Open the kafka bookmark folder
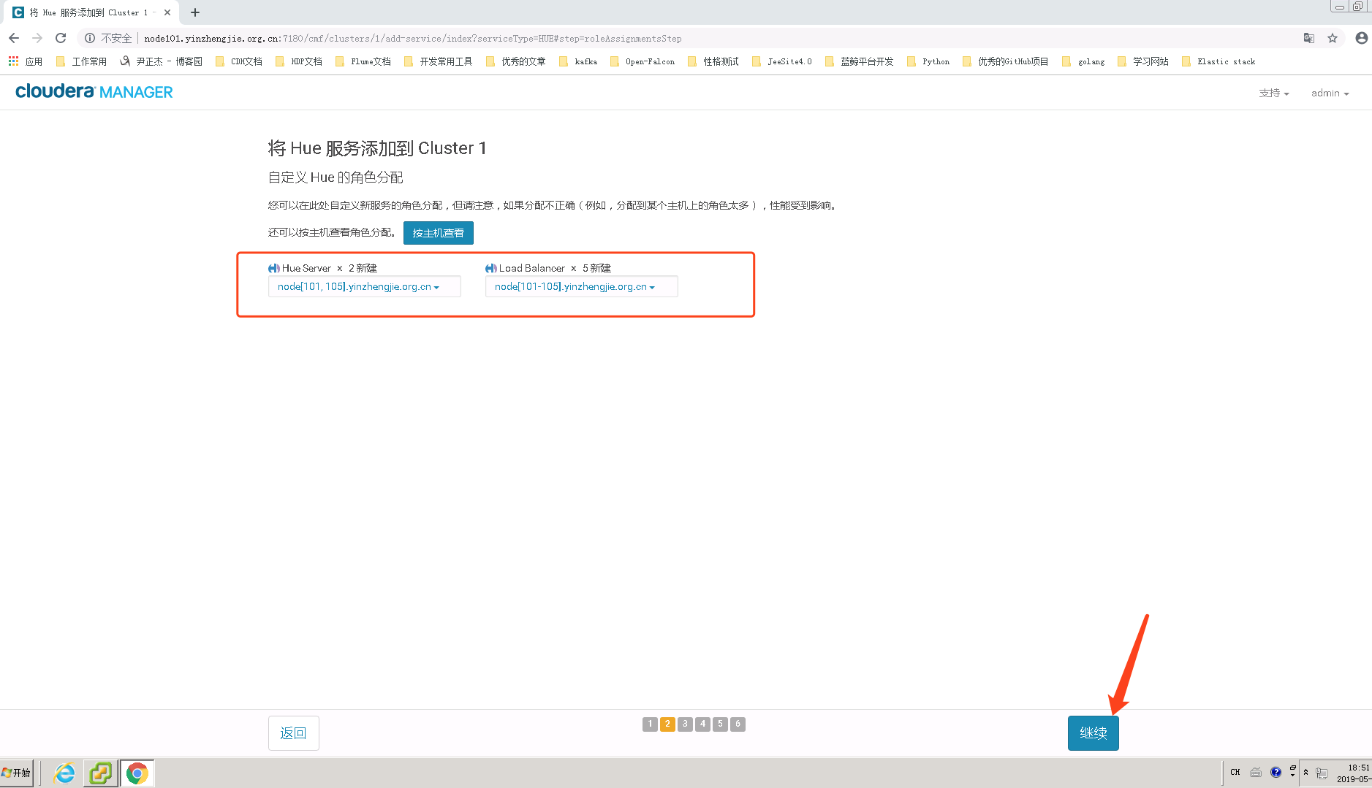Screen dimensions: 1372x788 (x=577, y=61)
